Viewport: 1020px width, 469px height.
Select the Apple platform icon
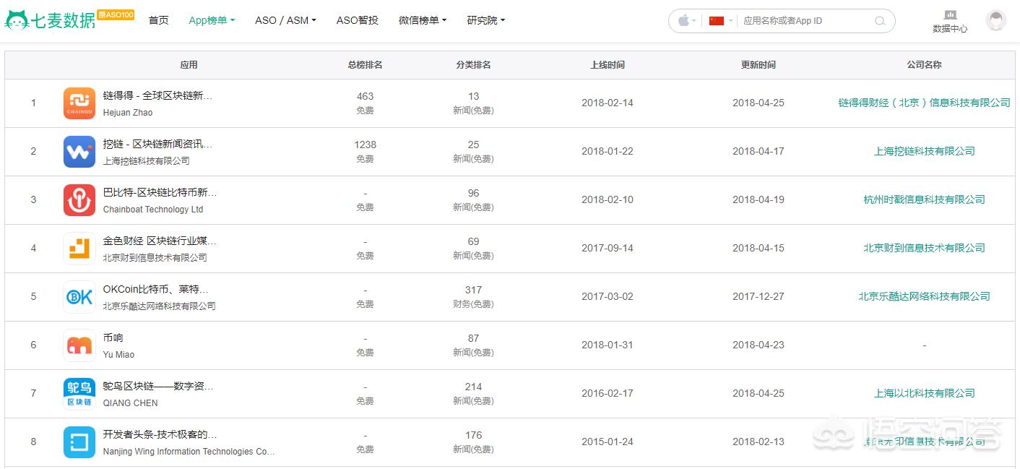pos(683,21)
